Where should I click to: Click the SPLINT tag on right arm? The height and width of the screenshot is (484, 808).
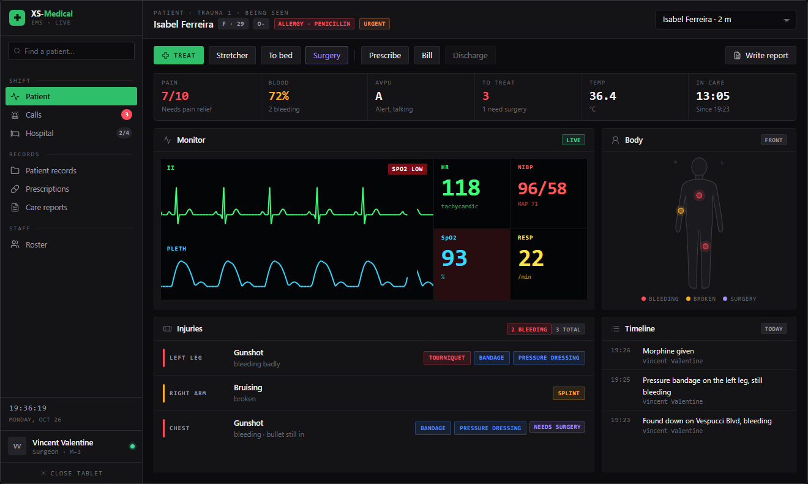tap(569, 393)
